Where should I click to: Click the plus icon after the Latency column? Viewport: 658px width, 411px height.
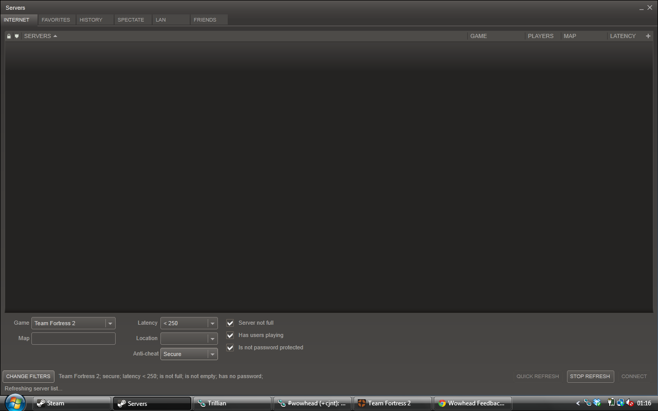pyautogui.click(x=648, y=36)
